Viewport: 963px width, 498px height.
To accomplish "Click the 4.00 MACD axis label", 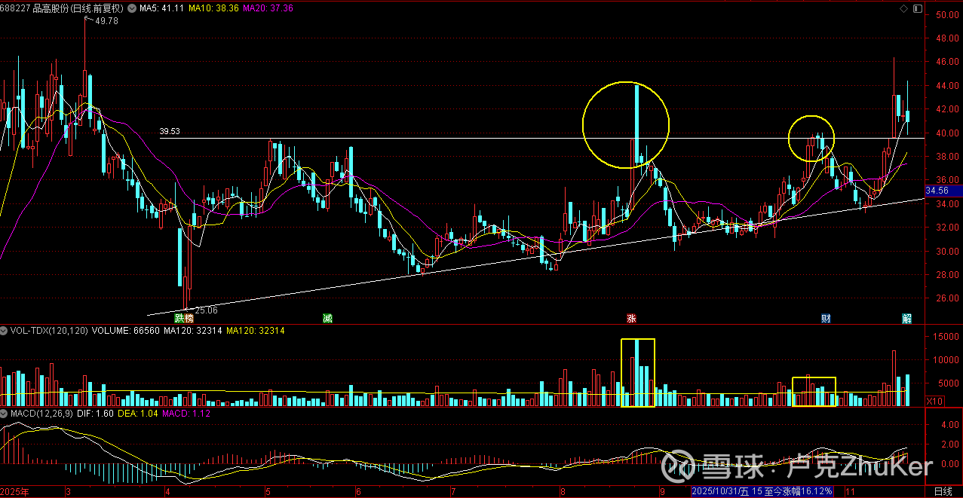I will coord(949,425).
